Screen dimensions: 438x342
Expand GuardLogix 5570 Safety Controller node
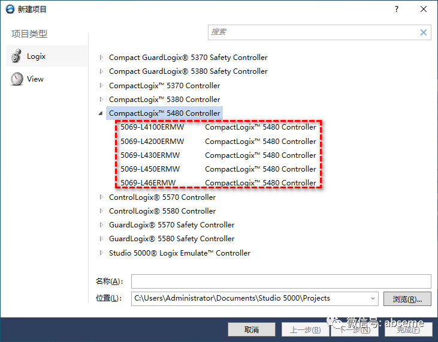(101, 224)
